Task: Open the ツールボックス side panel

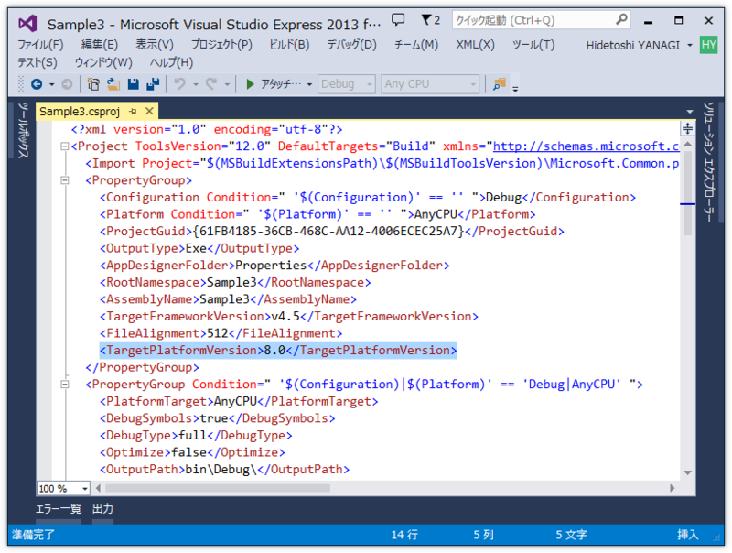Action: (x=23, y=130)
